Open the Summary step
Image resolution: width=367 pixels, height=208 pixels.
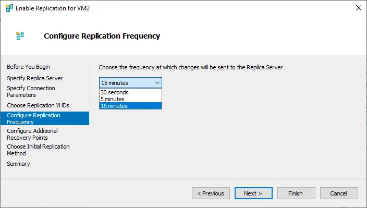click(18, 164)
